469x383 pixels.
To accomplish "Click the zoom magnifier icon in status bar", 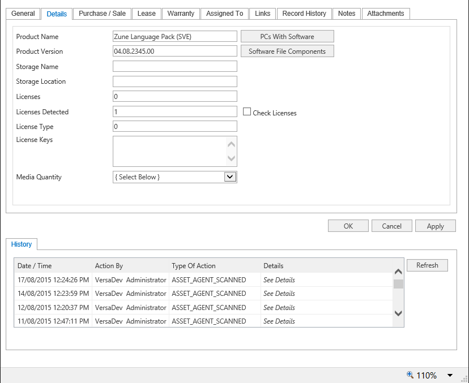I will pos(410,375).
